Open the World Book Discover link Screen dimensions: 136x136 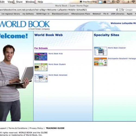coord(117,48)
